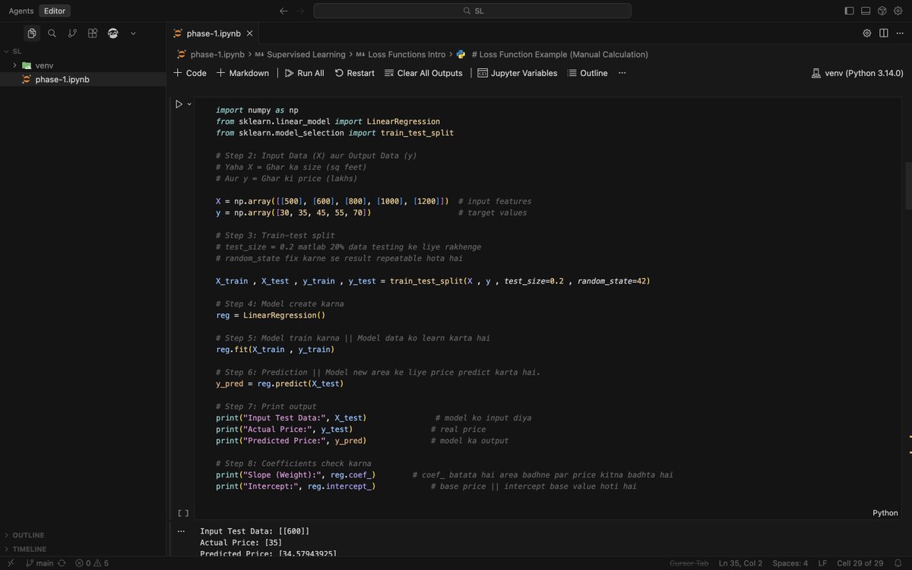Click the cell execution count brackets

click(x=182, y=513)
